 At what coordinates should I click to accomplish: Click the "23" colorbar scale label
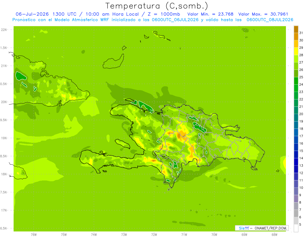point(301,92)
